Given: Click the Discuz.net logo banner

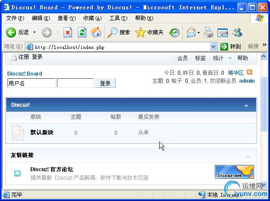Looking at the screenshot, I should pos(234,172).
